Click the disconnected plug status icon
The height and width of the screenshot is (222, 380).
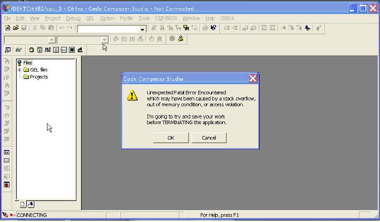click(5, 215)
